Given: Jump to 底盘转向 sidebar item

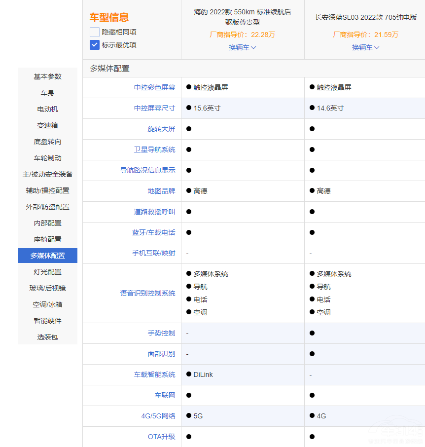Looking at the screenshot, I should tap(48, 142).
